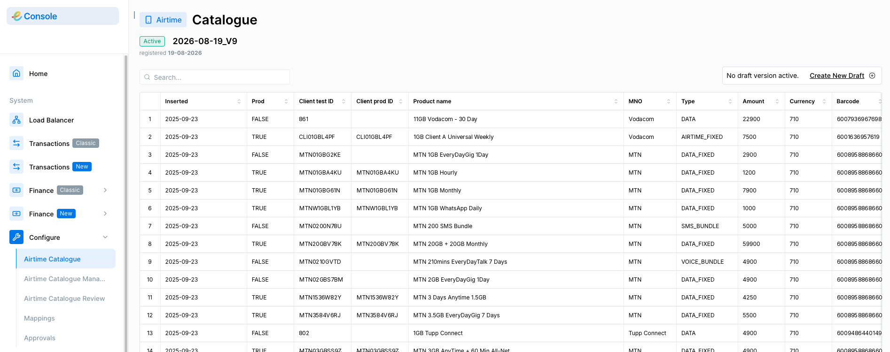Select product MTN 1GB Hourly

(435, 173)
